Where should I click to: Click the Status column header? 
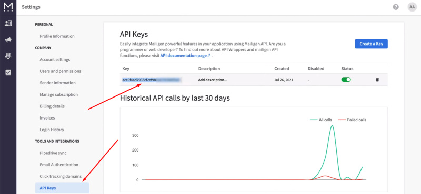(347, 69)
